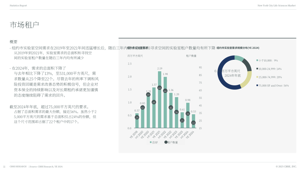Click the right axis value 15
Viewport: 306px width, 172px height.
200,128
